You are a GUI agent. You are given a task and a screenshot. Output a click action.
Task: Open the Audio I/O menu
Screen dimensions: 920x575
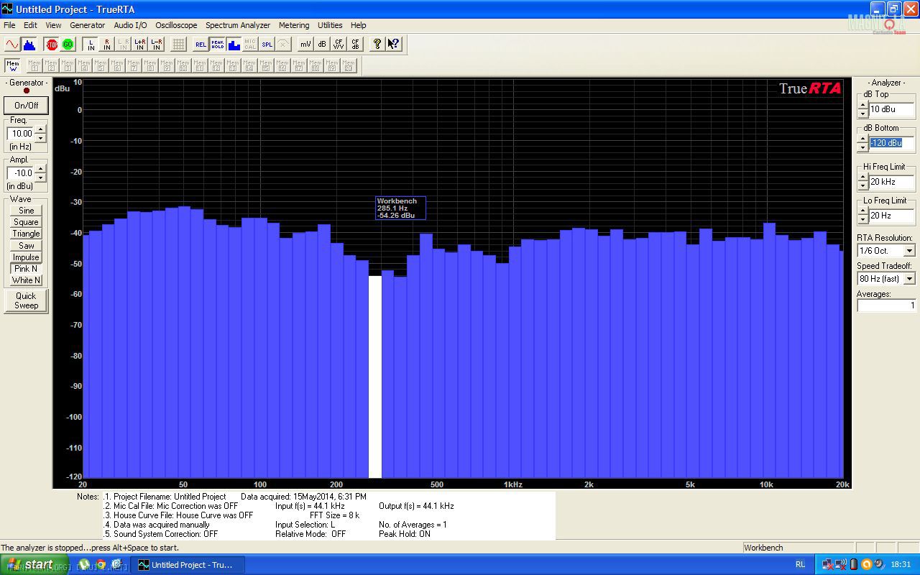[x=130, y=25]
